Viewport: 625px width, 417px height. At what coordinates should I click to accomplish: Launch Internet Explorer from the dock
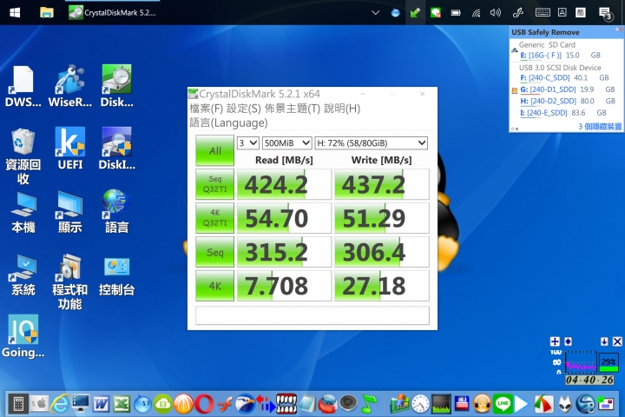[x=60, y=404]
